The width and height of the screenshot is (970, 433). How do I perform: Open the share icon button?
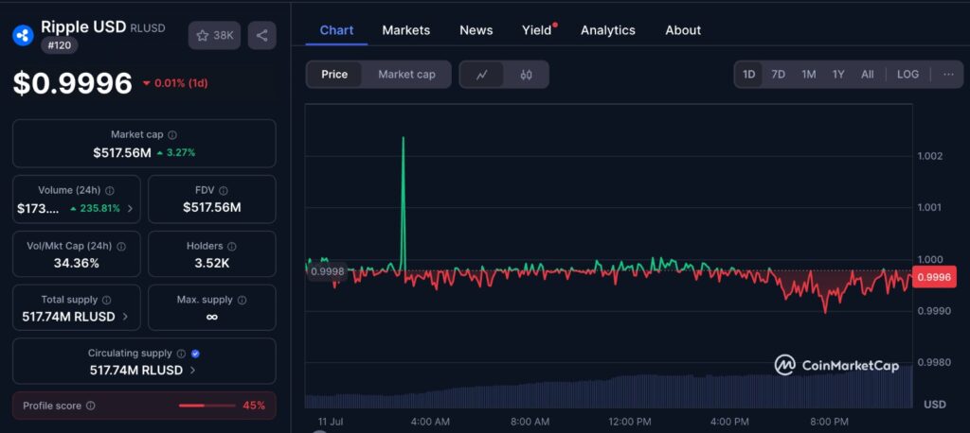tap(261, 35)
